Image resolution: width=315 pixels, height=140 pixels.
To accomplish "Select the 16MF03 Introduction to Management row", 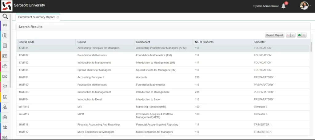I will (163, 92).
